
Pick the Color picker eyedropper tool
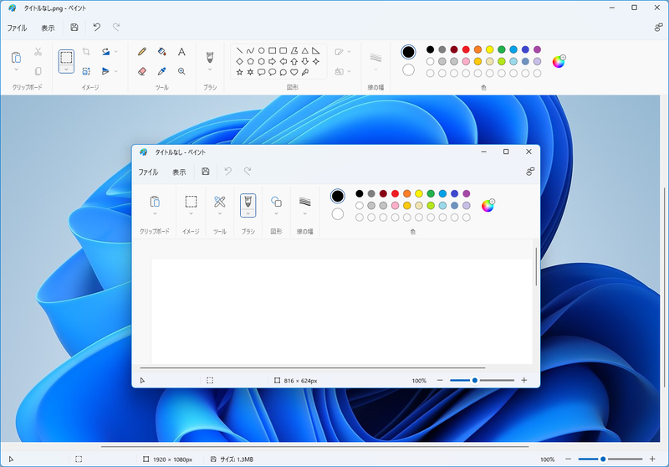[x=161, y=71]
